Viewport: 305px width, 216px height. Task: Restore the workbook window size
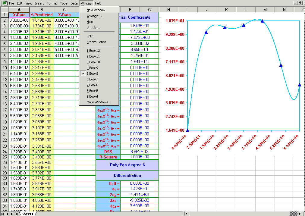click(300, 3)
